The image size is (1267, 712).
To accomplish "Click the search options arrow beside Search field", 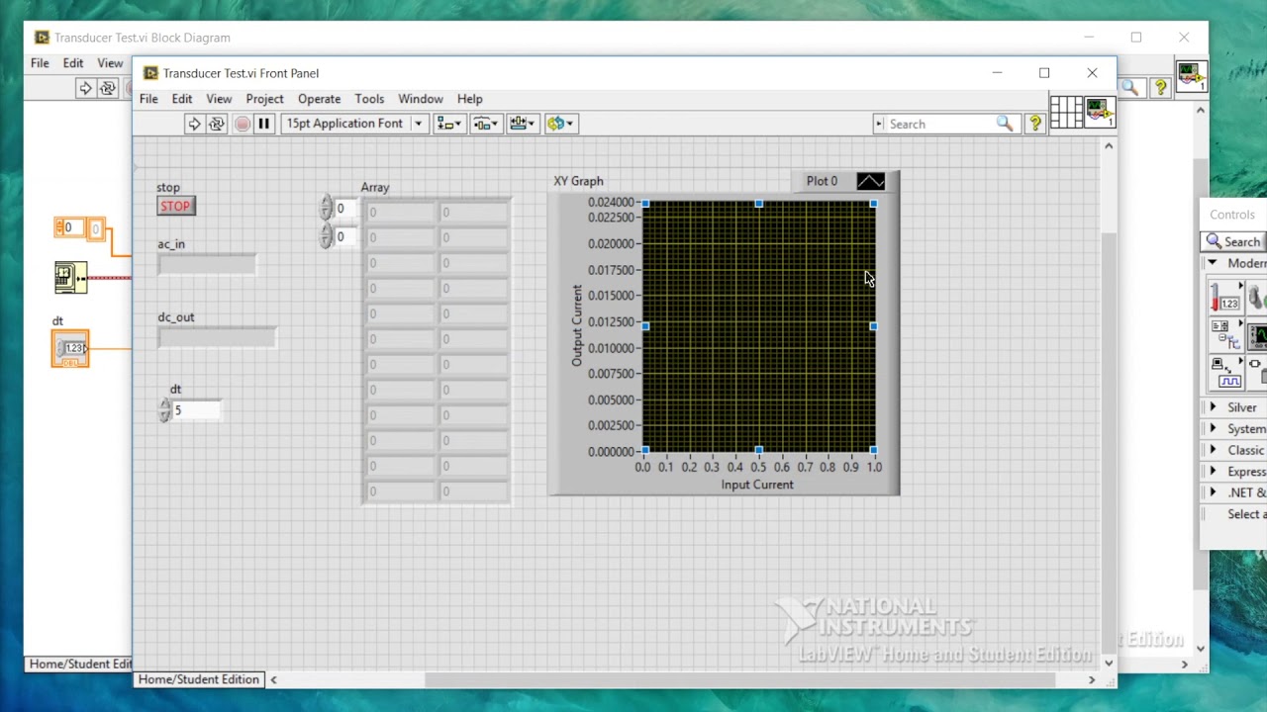I will [879, 124].
